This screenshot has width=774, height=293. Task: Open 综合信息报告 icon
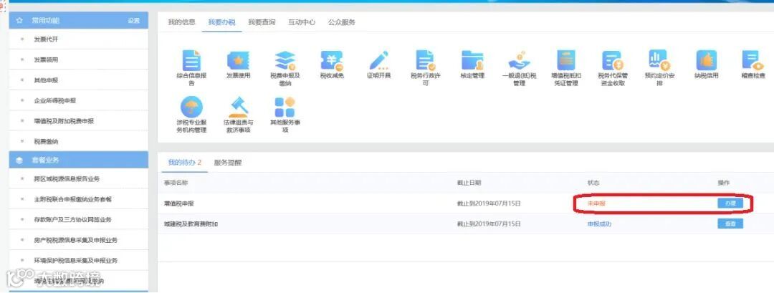(191, 61)
